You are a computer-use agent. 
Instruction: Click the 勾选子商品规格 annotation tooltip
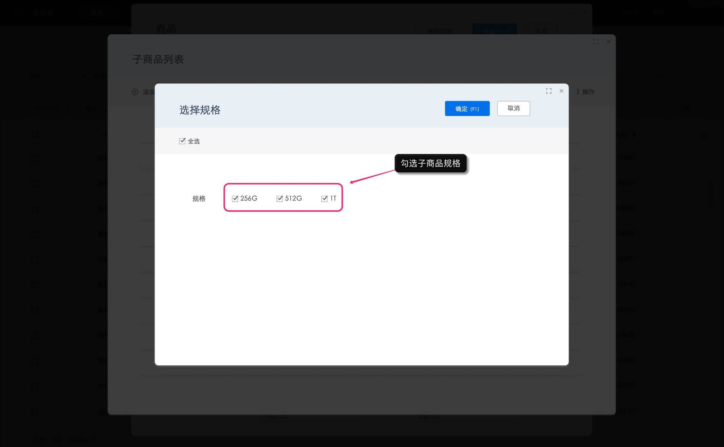pyautogui.click(x=430, y=163)
